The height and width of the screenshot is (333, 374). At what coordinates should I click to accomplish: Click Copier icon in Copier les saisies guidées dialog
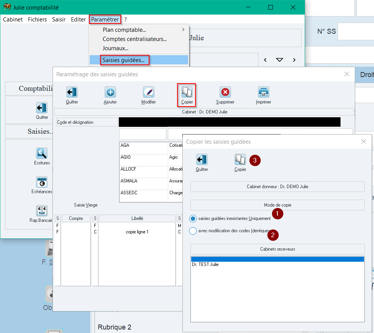[x=240, y=159]
